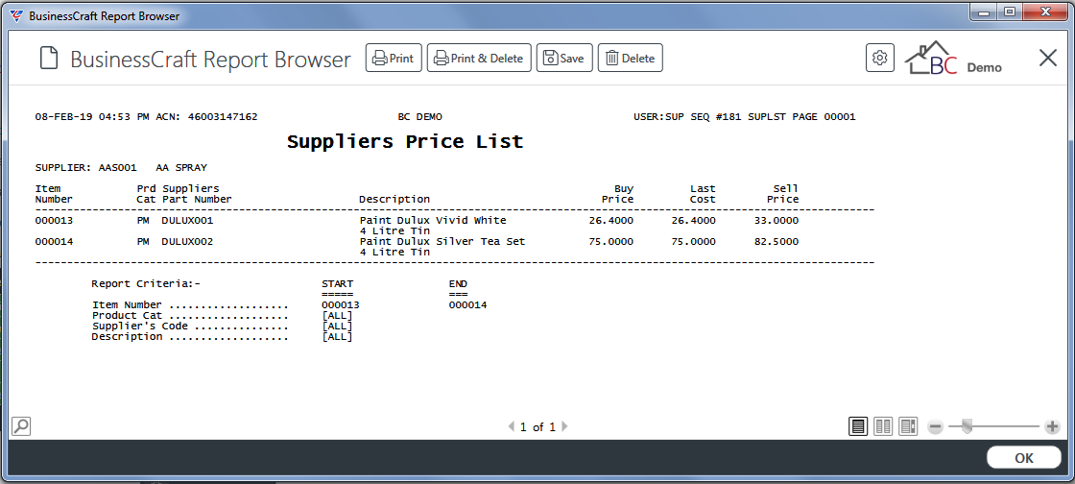Click item number 000013 in the table
1075x484 pixels.
pos(54,221)
